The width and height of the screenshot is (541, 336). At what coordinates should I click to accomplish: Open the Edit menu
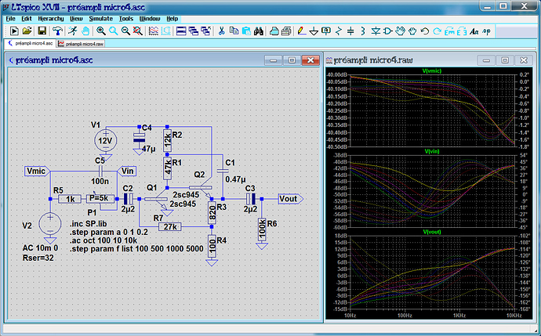(x=26, y=19)
